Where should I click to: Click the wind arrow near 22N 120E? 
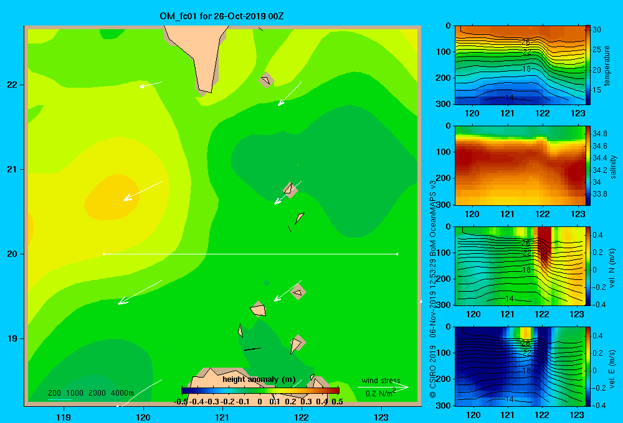(x=151, y=84)
